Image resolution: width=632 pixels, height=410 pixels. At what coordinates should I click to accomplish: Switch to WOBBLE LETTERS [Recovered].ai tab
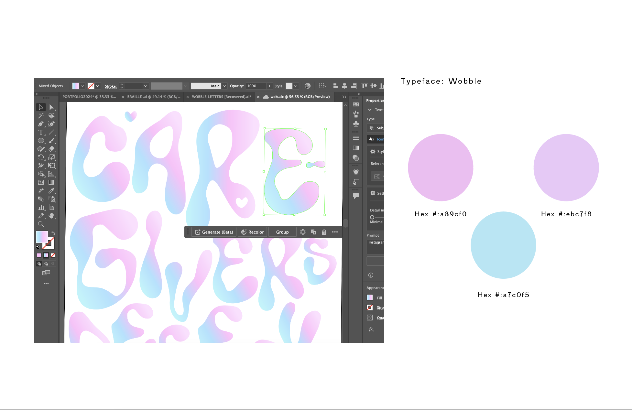221,97
